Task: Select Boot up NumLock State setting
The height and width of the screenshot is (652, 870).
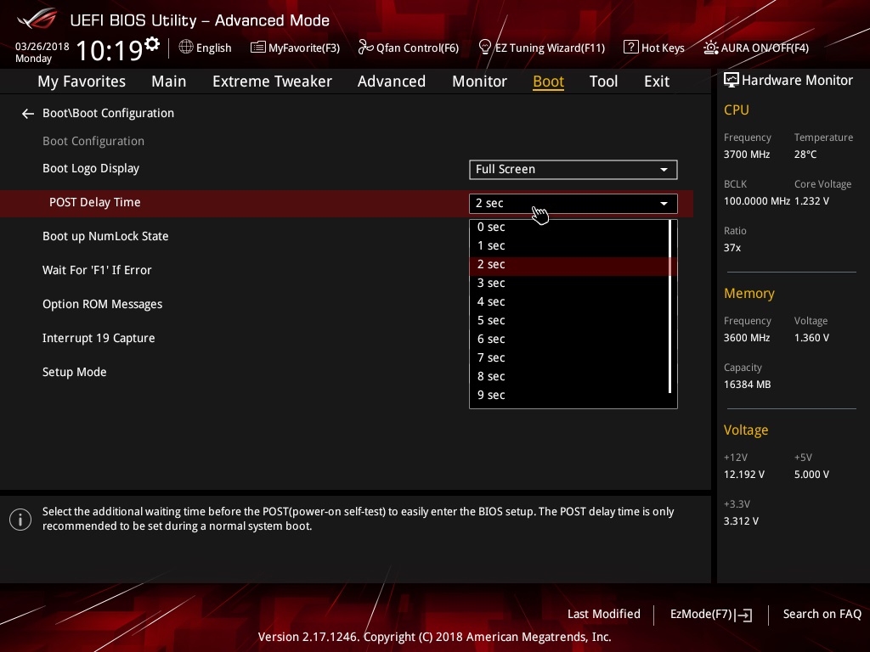Action: pos(105,237)
